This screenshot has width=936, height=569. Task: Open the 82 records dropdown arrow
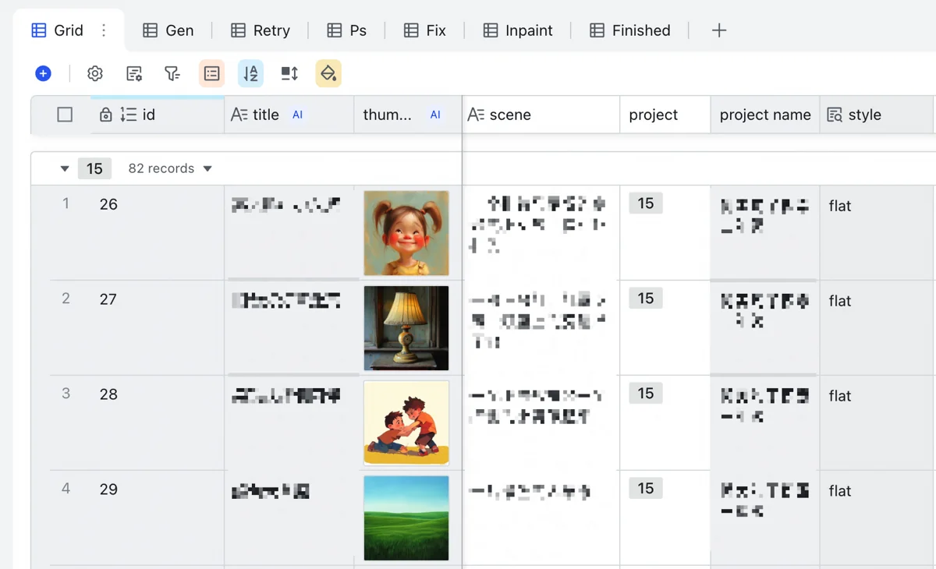click(x=207, y=168)
